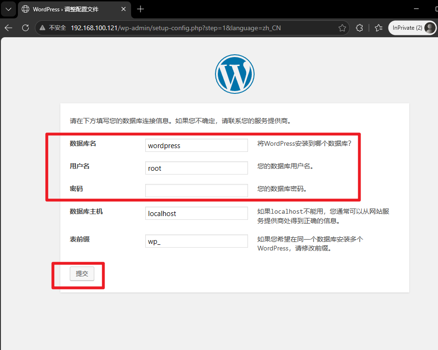Screen dimensions: 438x350
Task: Click the 请在下方填写您的数据库连接信息 instruction text
Action: [181, 121]
